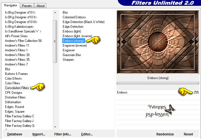Select Andrew's Filters 1 category

[16, 50]
